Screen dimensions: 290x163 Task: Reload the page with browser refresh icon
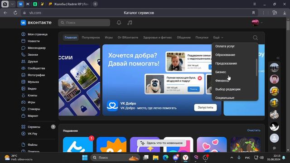15,13
